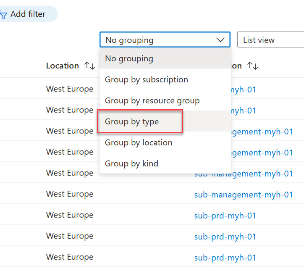Open the second sub-prd-myh-01 link
304x271 pixels.
(225, 237)
